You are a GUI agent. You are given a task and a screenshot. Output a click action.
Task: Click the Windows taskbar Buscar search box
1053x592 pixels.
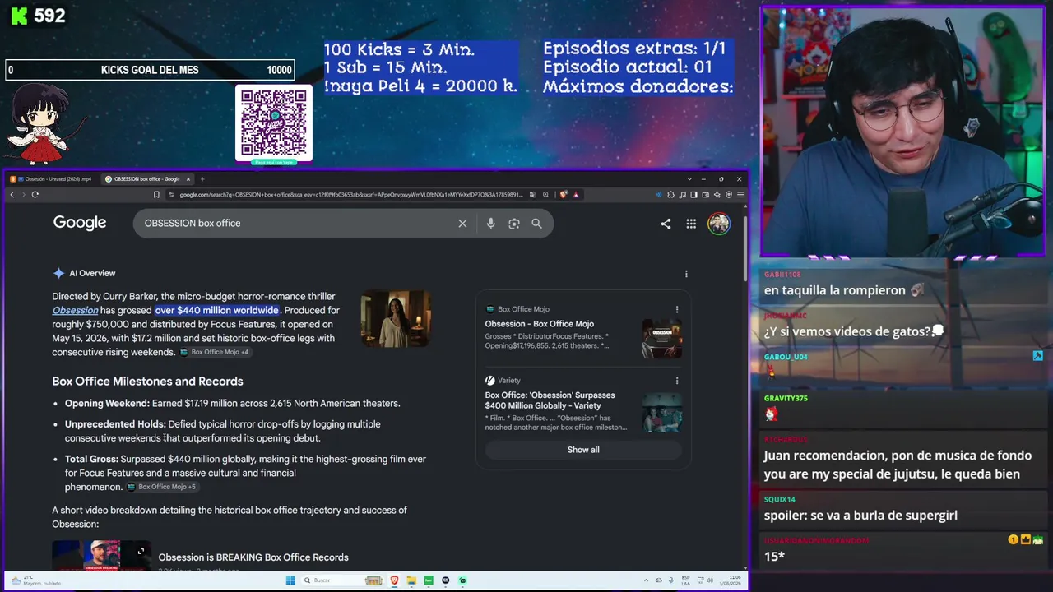pos(341,580)
